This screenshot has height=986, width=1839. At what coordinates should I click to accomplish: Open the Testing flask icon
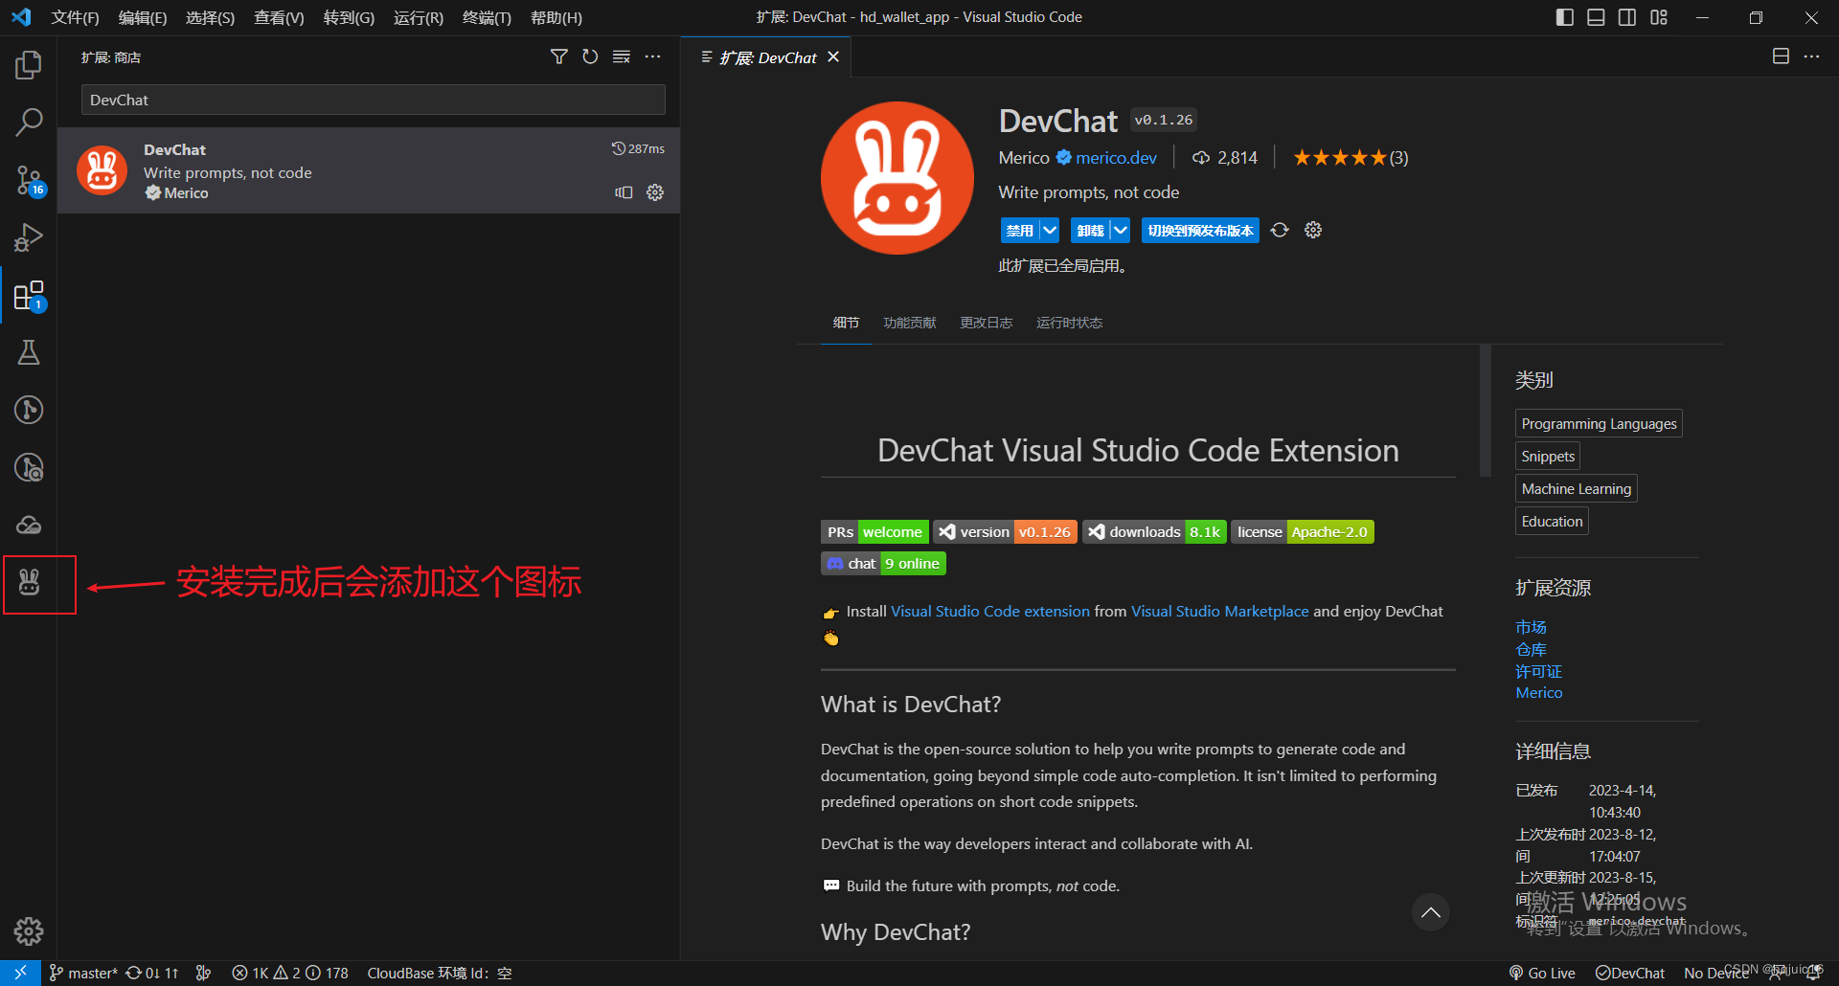(x=29, y=352)
